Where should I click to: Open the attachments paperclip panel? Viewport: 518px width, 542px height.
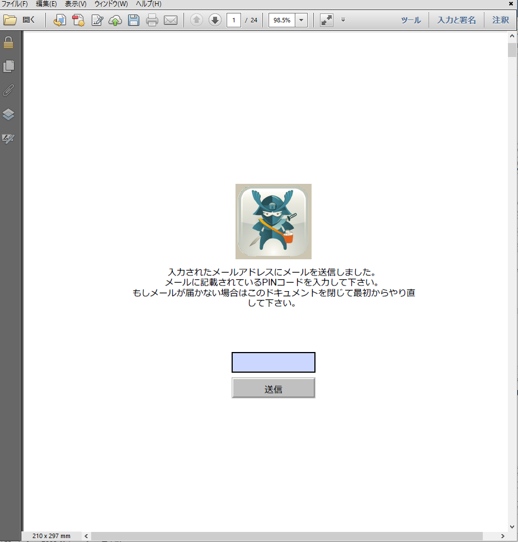click(x=8, y=91)
